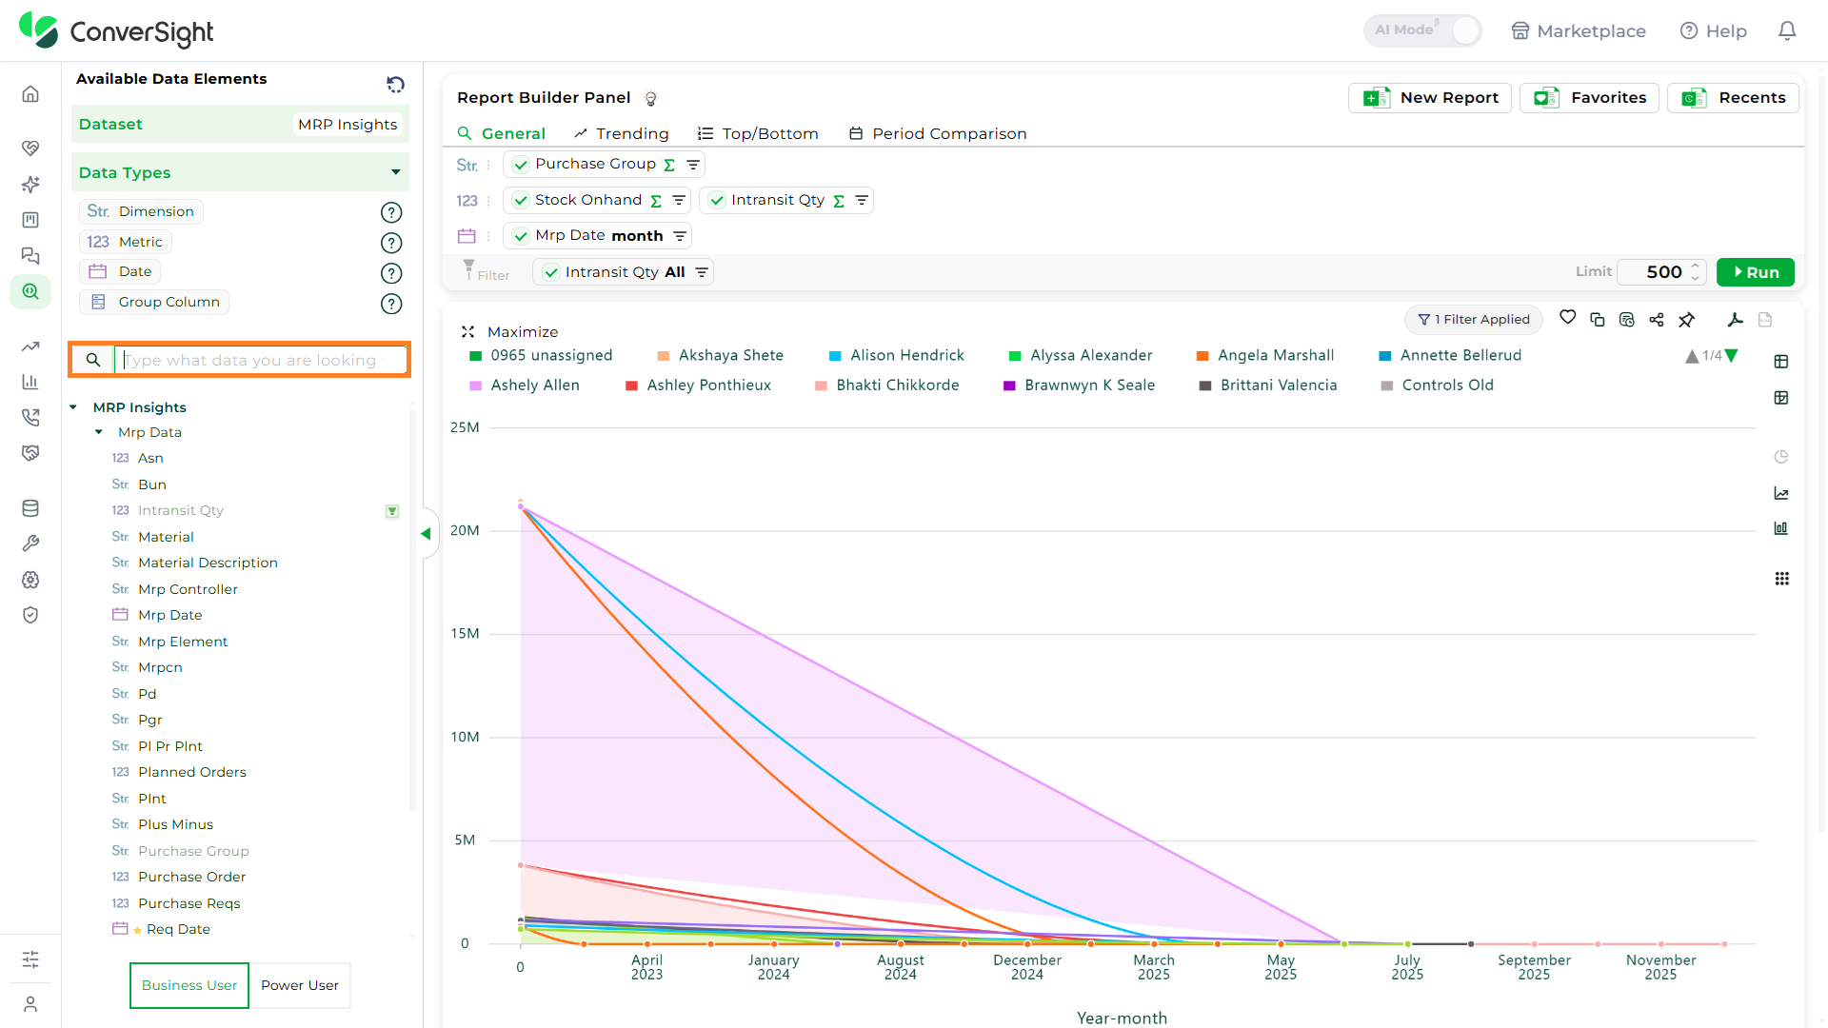The width and height of the screenshot is (1828, 1028).
Task: Open the chart grid options icon
Action: click(x=1781, y=579)
